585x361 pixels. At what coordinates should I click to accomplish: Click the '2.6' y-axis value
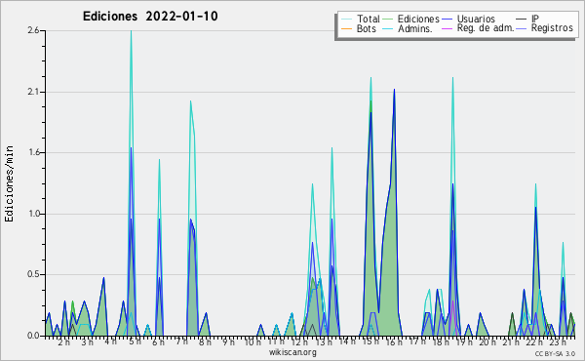33,30
